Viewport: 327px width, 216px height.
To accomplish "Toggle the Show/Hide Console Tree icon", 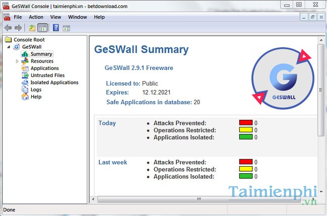I will click(x=42, y=28).
